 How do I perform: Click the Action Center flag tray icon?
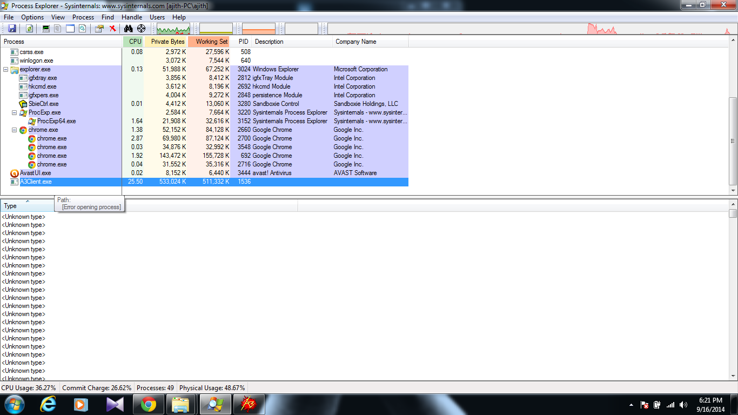645,405
